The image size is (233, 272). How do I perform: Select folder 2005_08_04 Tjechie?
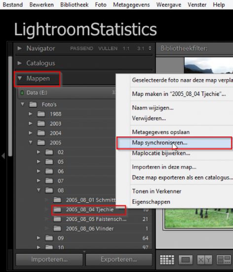90,210
